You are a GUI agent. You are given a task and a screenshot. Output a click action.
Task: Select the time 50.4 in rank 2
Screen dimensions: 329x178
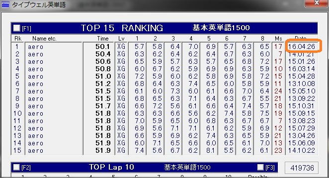pyautogui.click(x=102, y=54)
